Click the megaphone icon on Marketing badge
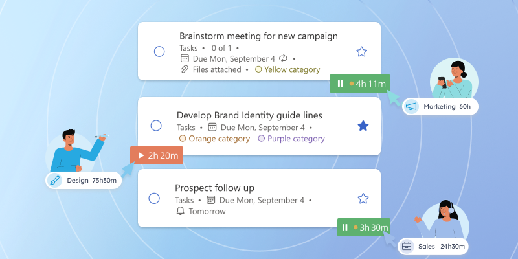The height and width of the screenshot is (259, 518). click(x=411, y=106)
